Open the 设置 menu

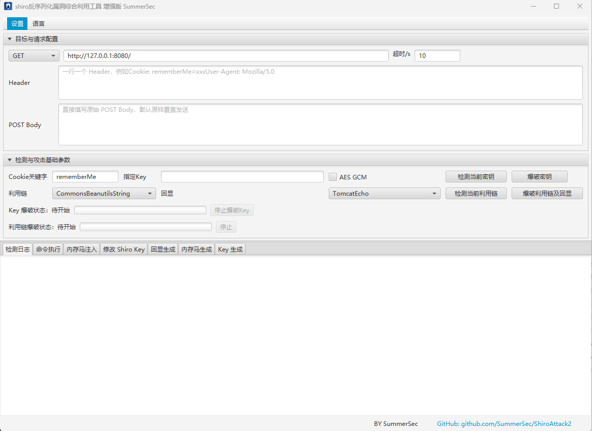pos(17,24)
